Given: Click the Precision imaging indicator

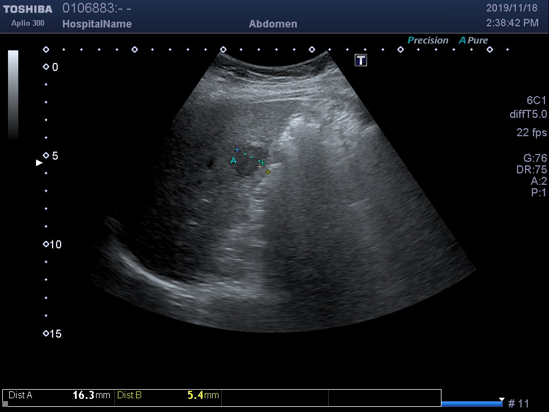Looking at the screenshot, I should (x=428, y=41).
